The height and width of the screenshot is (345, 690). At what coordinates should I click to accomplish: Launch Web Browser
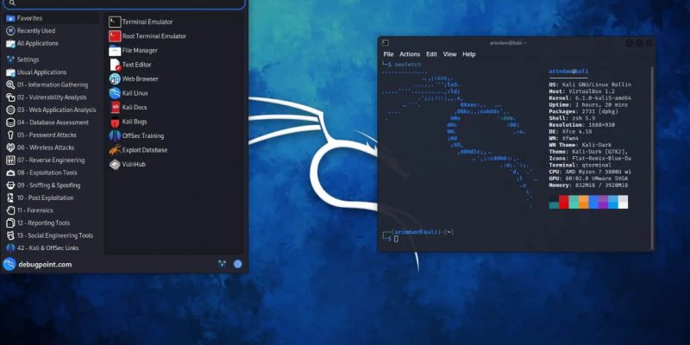tap(134, 78)
